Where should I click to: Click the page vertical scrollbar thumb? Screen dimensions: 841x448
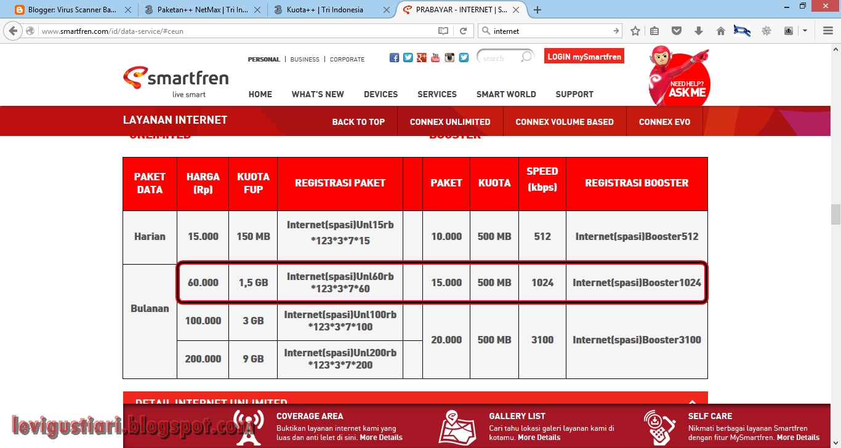(x=835, y=215)
